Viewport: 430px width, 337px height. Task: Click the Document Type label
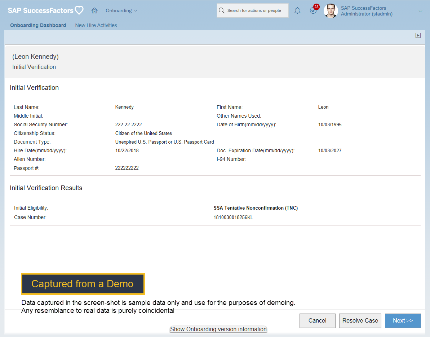(32, 142)
